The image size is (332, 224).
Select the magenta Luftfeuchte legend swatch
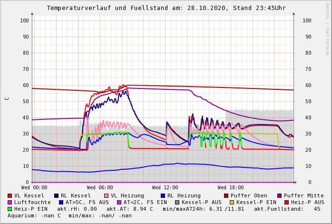(10, 203)
